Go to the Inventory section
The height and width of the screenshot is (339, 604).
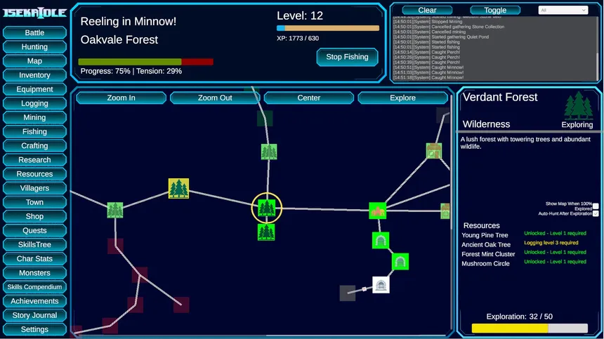[34, 75]
